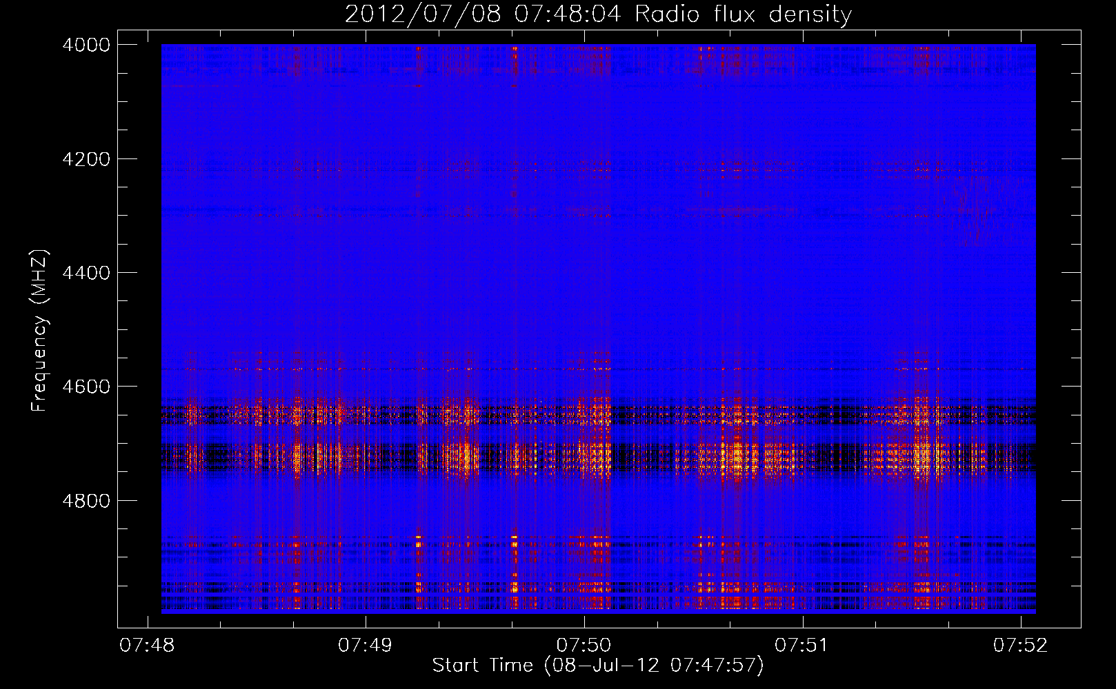Click the 07:51 time axis label
This screenshot has height=689, width=1116.
tap(801, 646)
